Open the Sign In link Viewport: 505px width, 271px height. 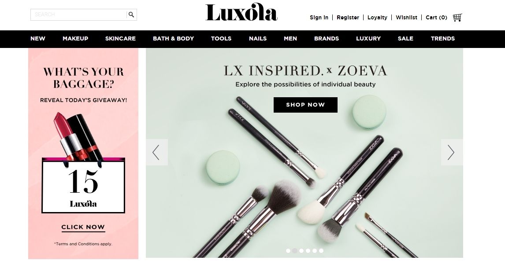(x=319, y=18)
